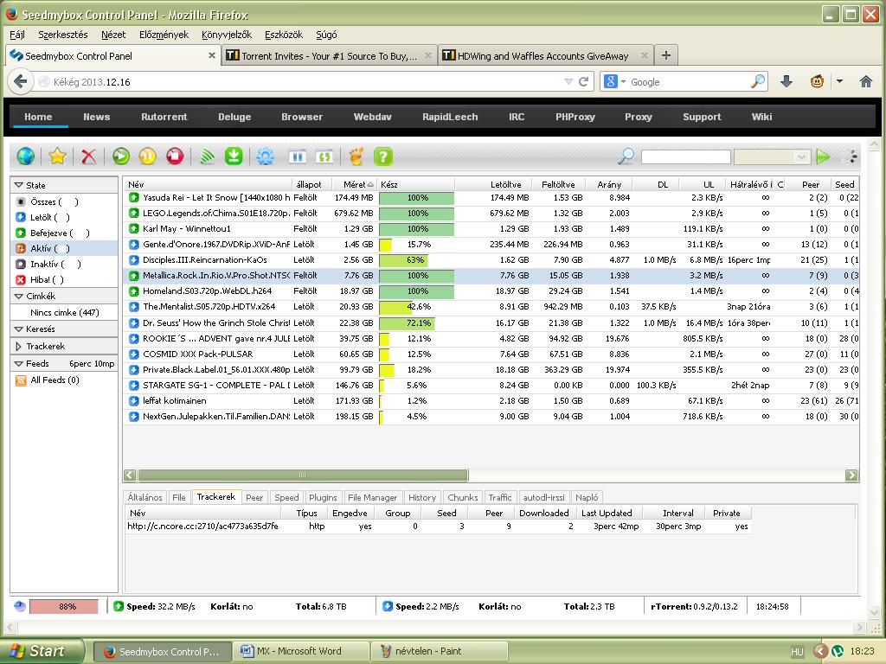886x664 pixels.
Task: Click the status icon of the Metallica.Rock.In.Rio row
Action: (134, 276)
